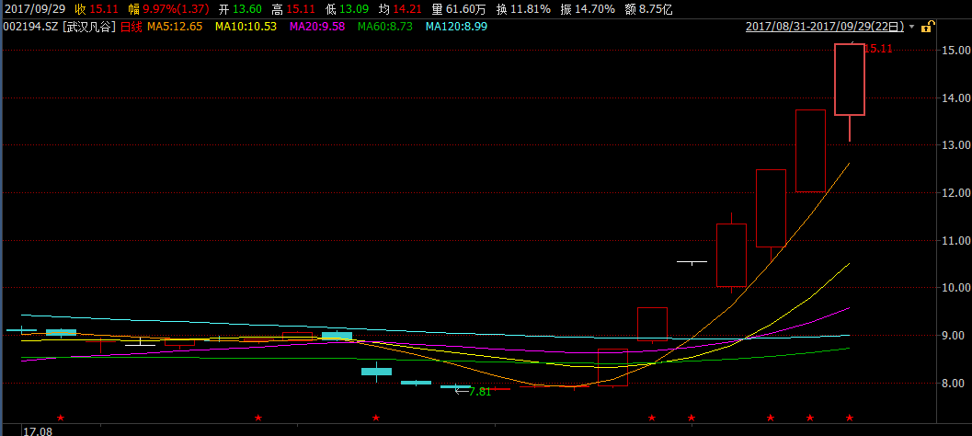
Task: Select the MA60:8.73 indicator label
Action: pyautogui.click(x=385, y=27)
